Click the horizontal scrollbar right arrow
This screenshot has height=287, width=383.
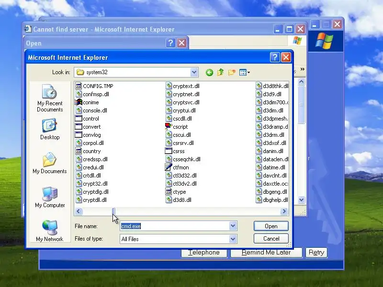coord(284,211)
